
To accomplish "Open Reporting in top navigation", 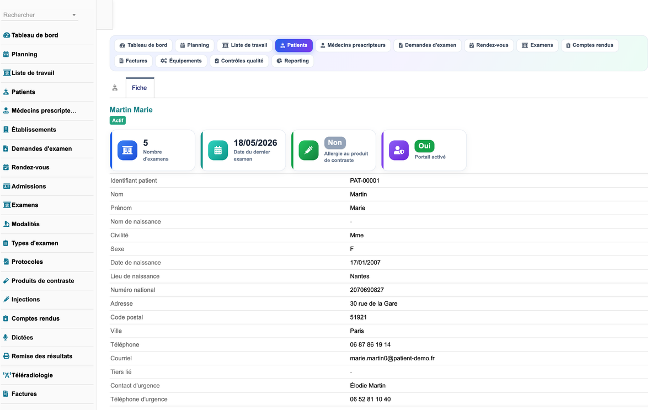I will pos(292,61).
